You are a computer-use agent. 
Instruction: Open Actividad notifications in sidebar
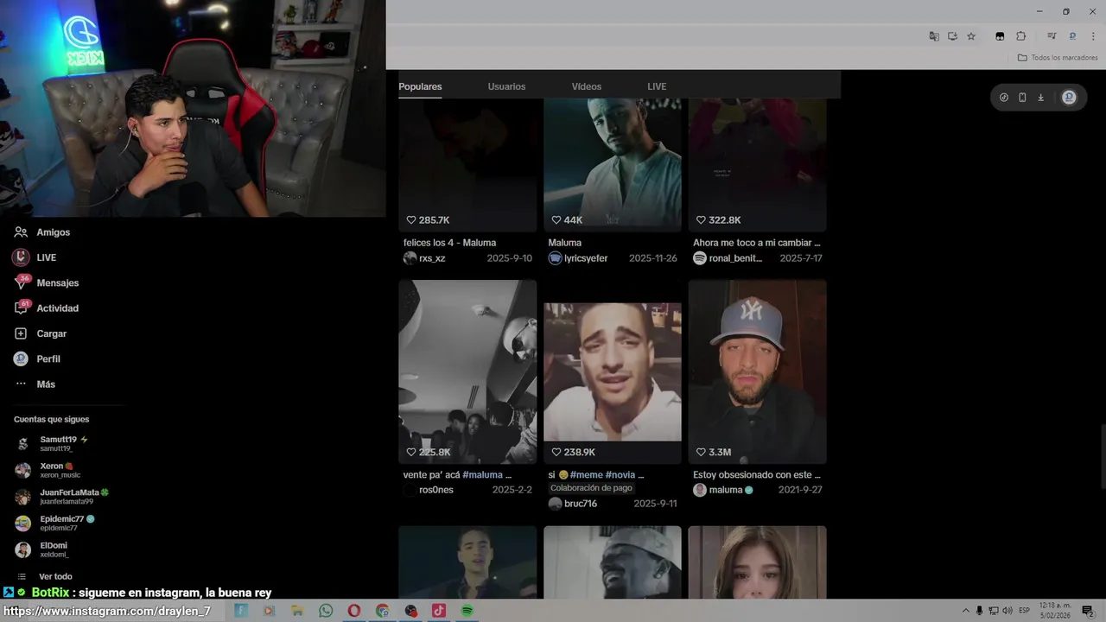[x=46, y=308]
